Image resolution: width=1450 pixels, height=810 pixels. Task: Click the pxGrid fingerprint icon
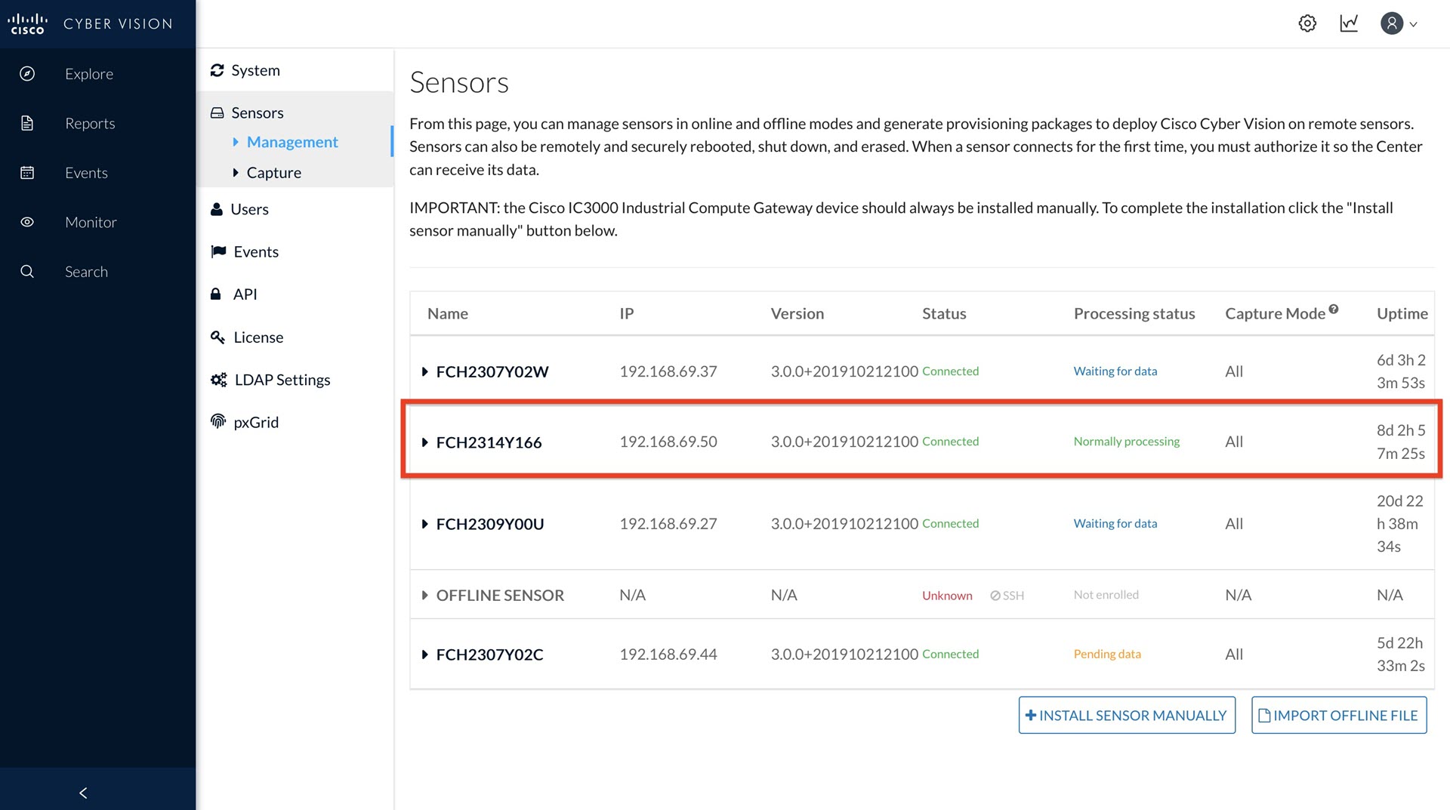pos(217,421)
